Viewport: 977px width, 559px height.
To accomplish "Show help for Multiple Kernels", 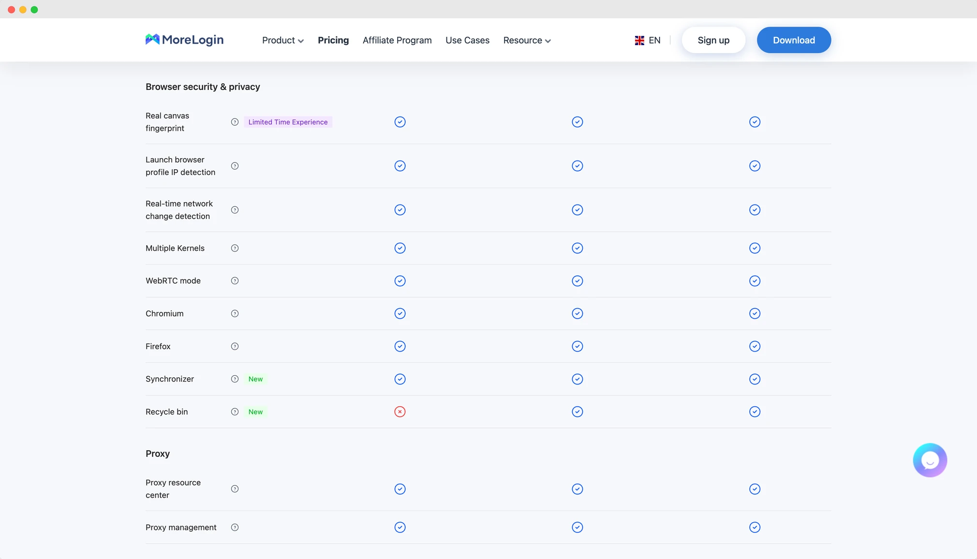I will click(235, 248).
